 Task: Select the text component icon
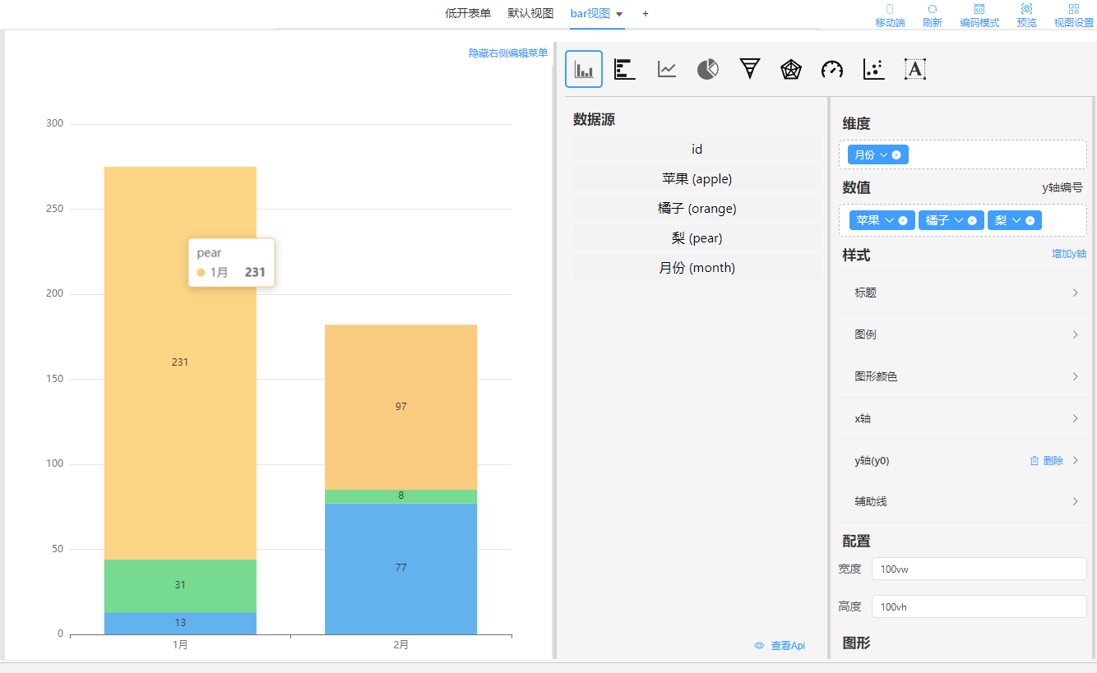[x=915, y=69]
